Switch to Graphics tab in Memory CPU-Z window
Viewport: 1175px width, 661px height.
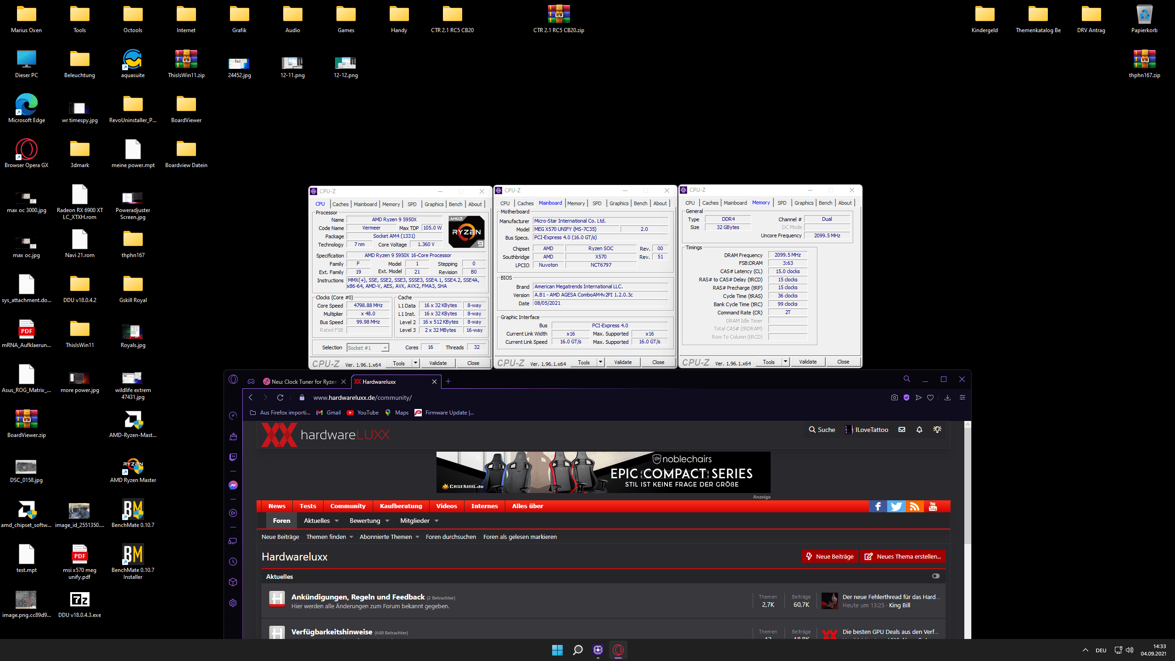point(804,203)
